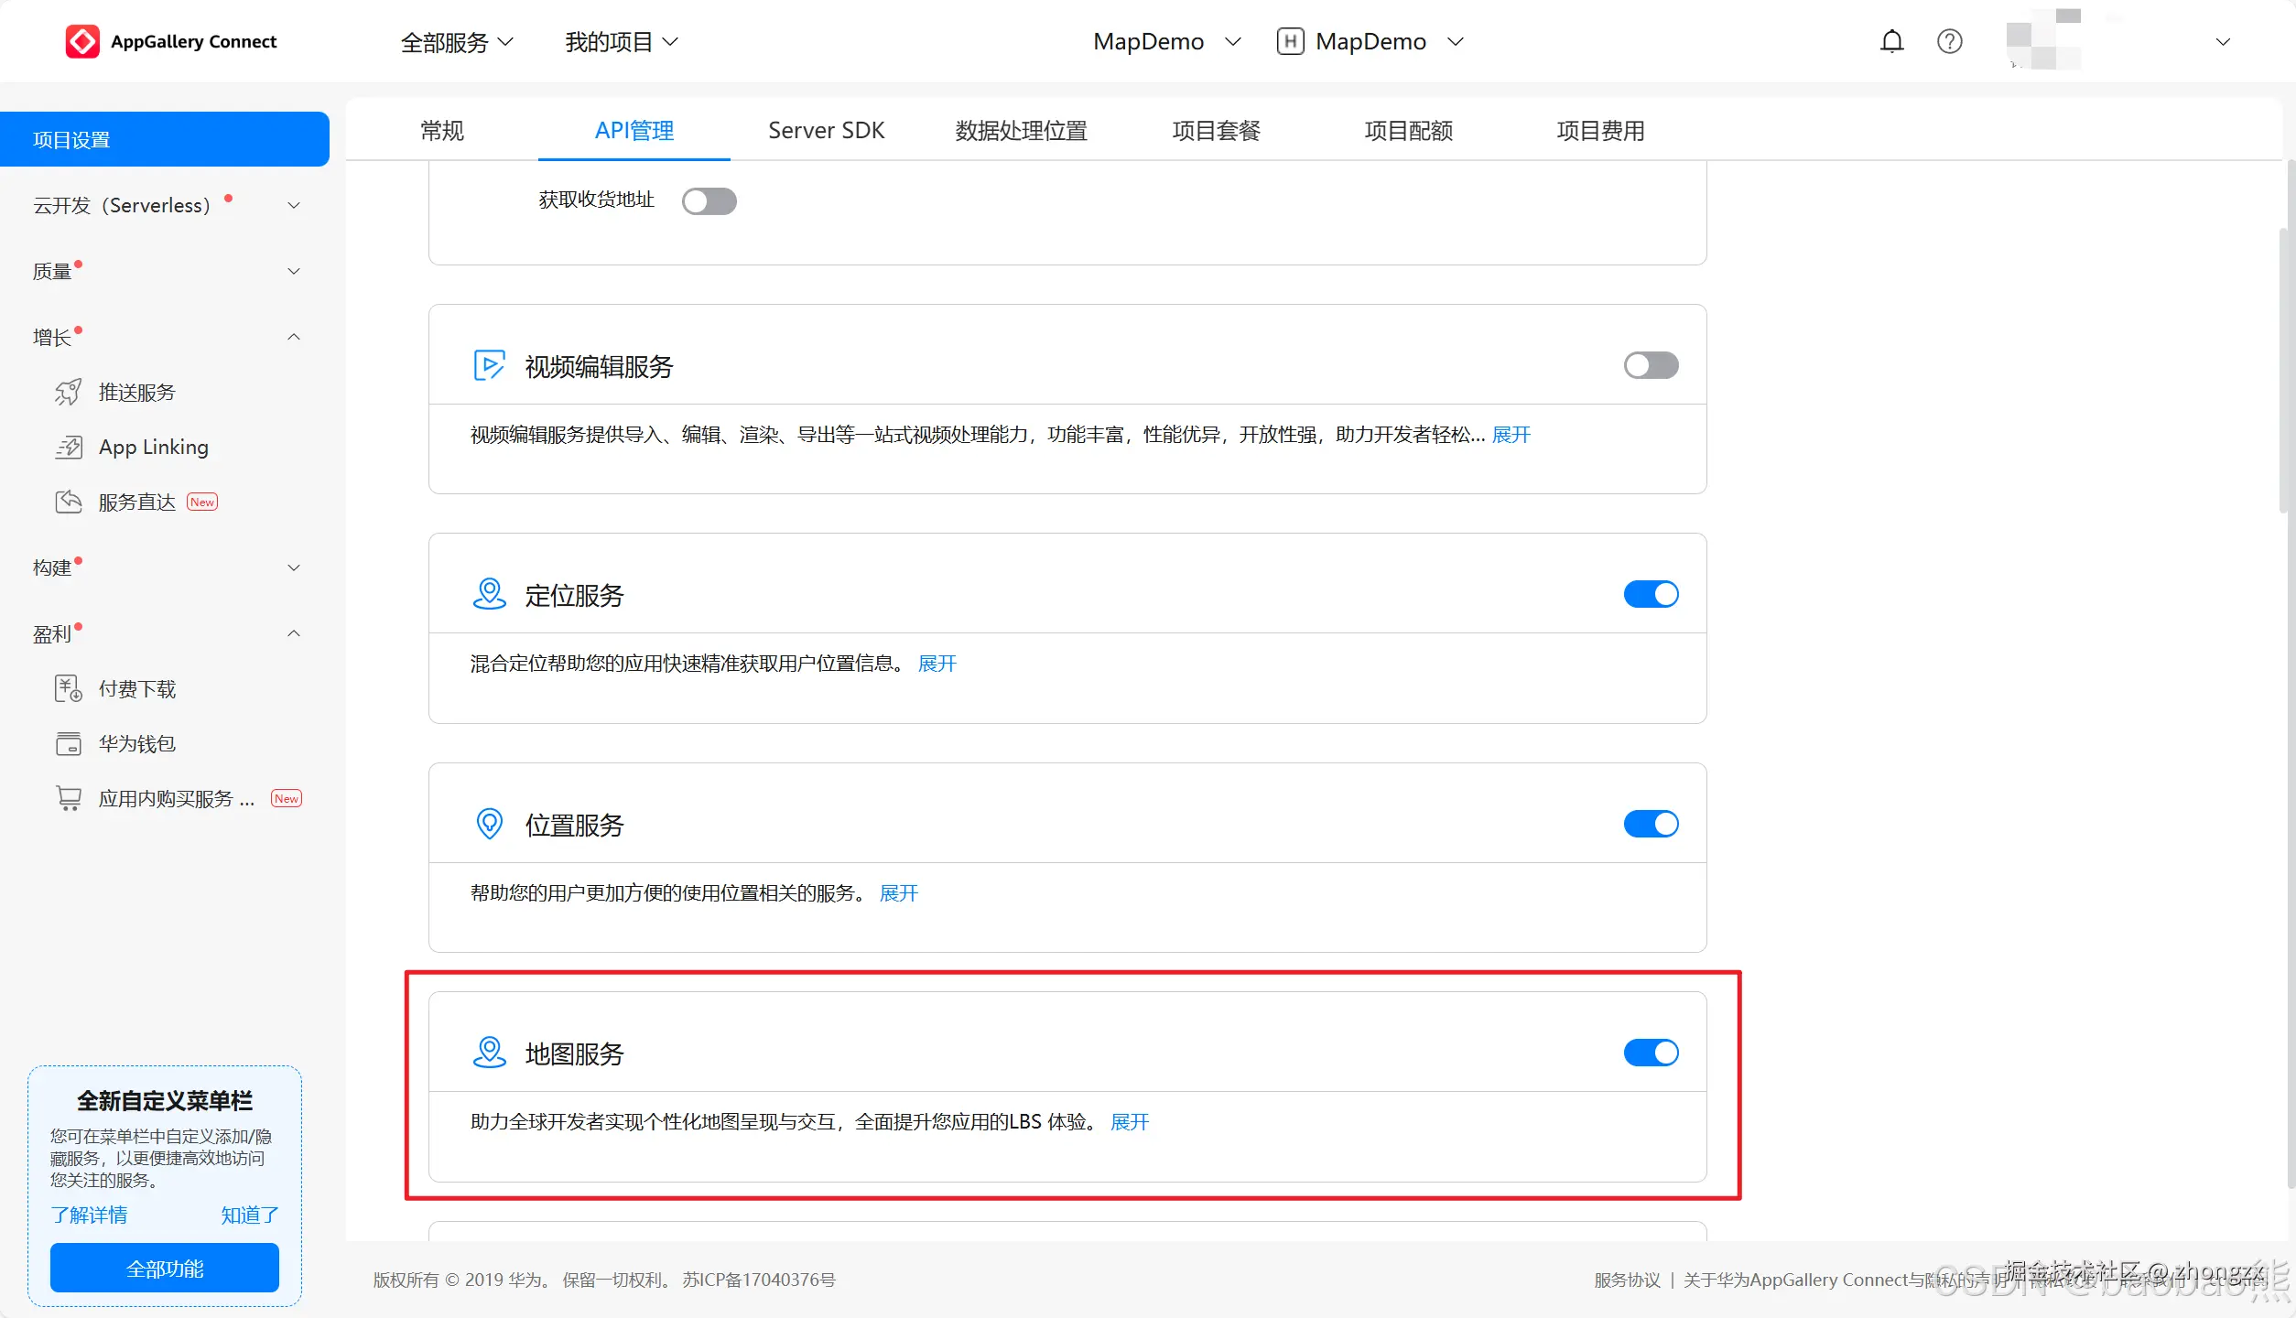
Task: Enable the 获取收货地址 toggle
Action: pyautogui.click(x=709, y=200)
